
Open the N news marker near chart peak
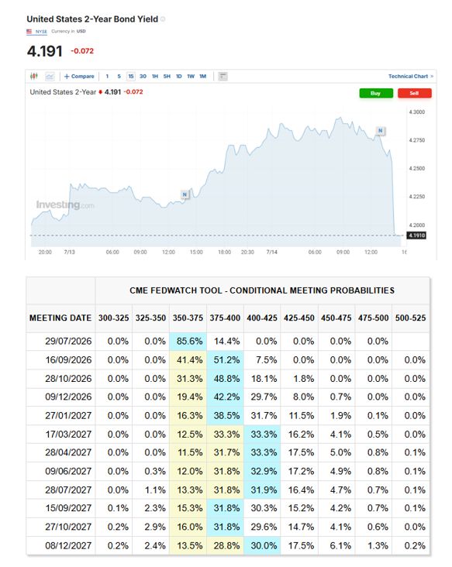(381, 131)
